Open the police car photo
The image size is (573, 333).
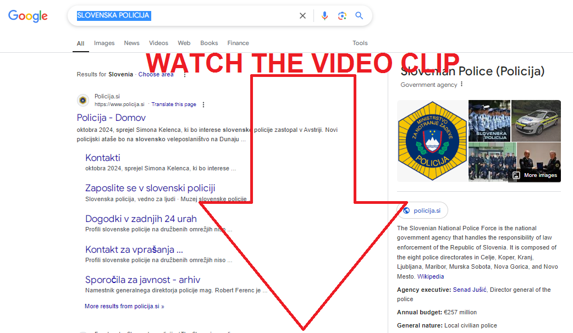(536, 121)
